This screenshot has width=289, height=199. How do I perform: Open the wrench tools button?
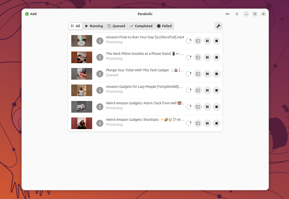(x=218, y=26)
